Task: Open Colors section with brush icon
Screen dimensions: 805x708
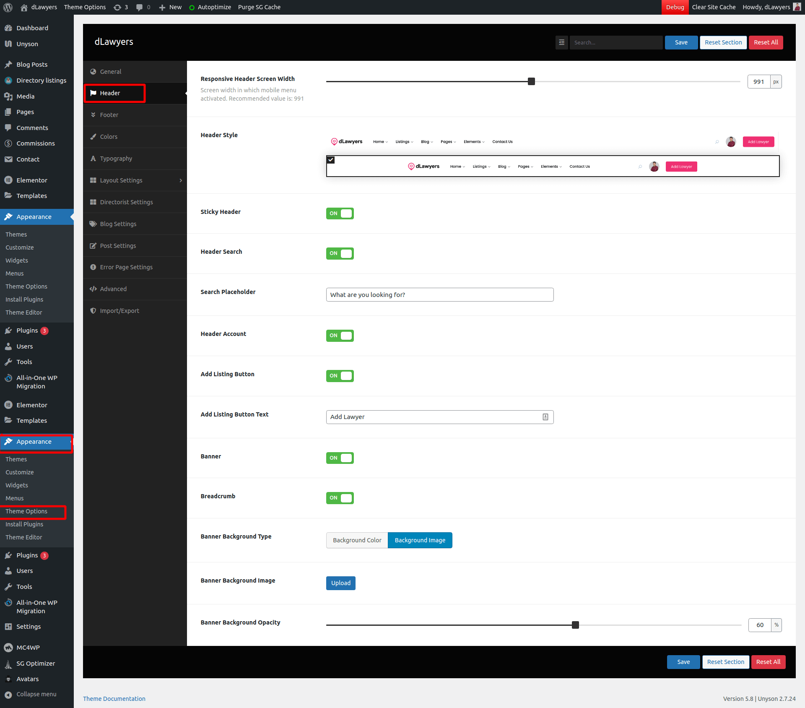Action: [109, 137]
